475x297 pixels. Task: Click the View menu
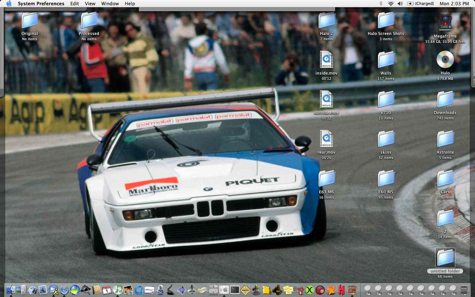90,4
